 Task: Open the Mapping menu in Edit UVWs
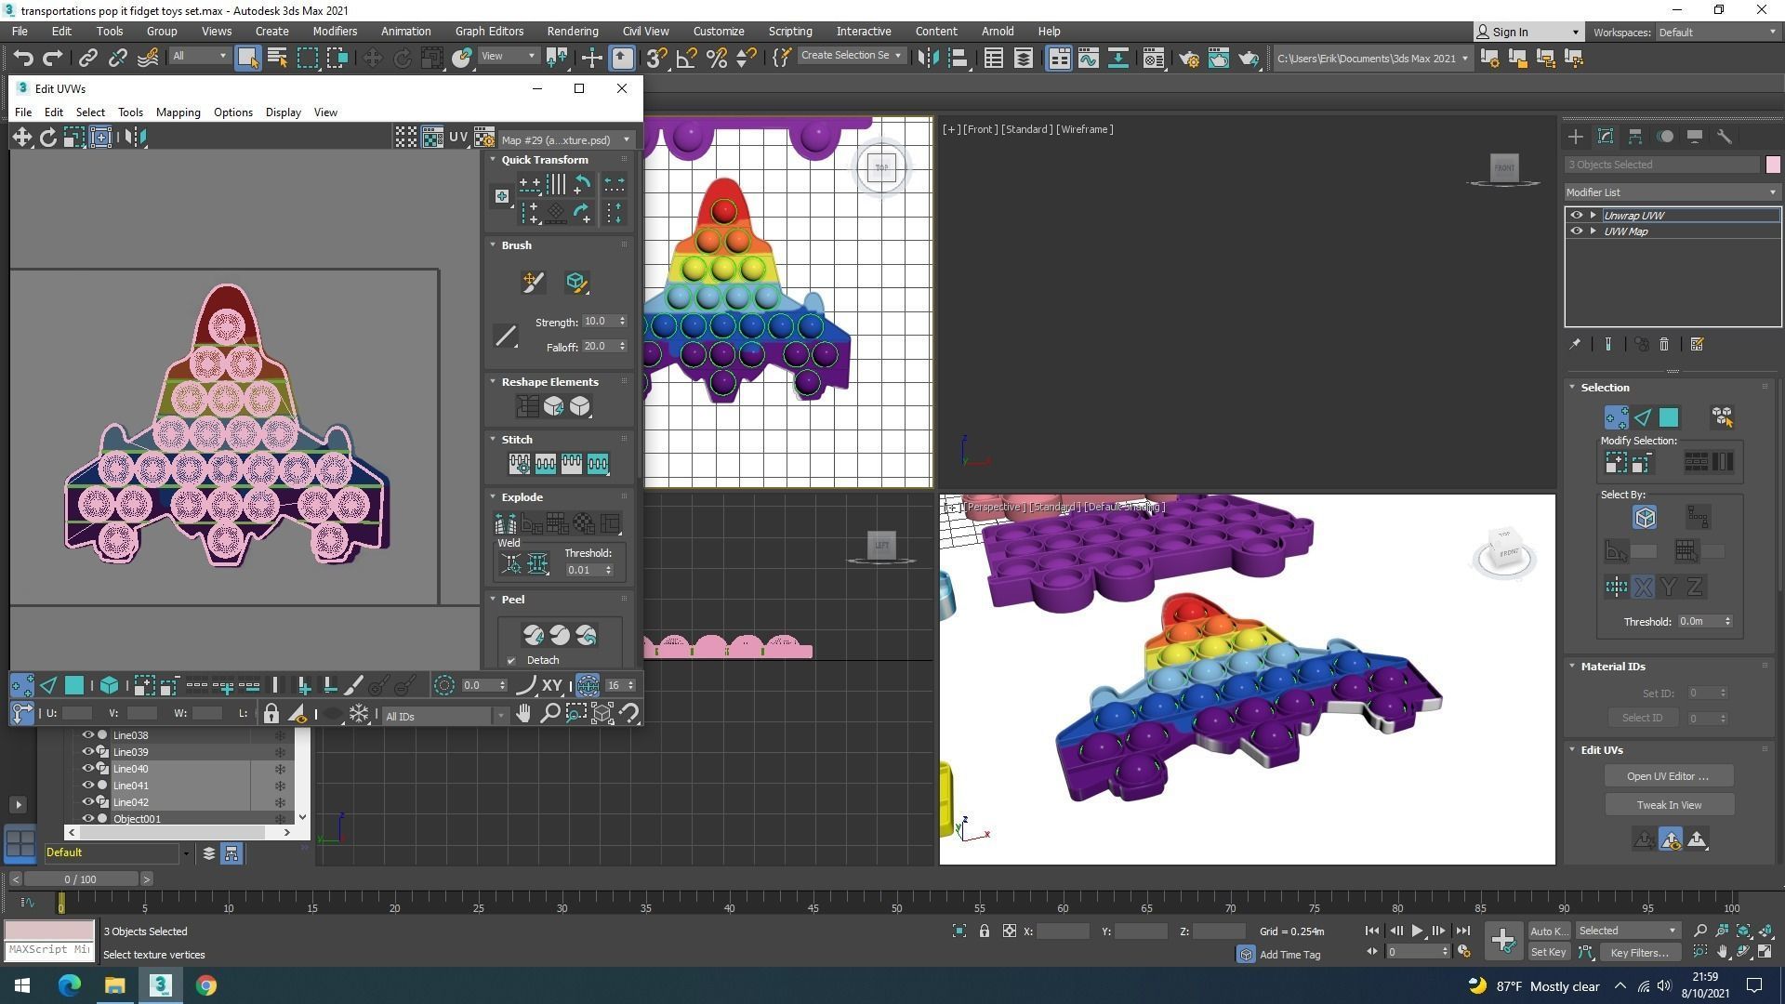coord(178,112)
